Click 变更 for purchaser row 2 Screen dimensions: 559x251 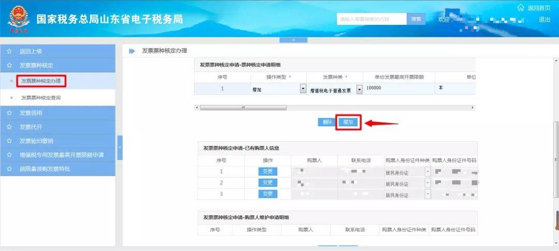pos(268,183)
